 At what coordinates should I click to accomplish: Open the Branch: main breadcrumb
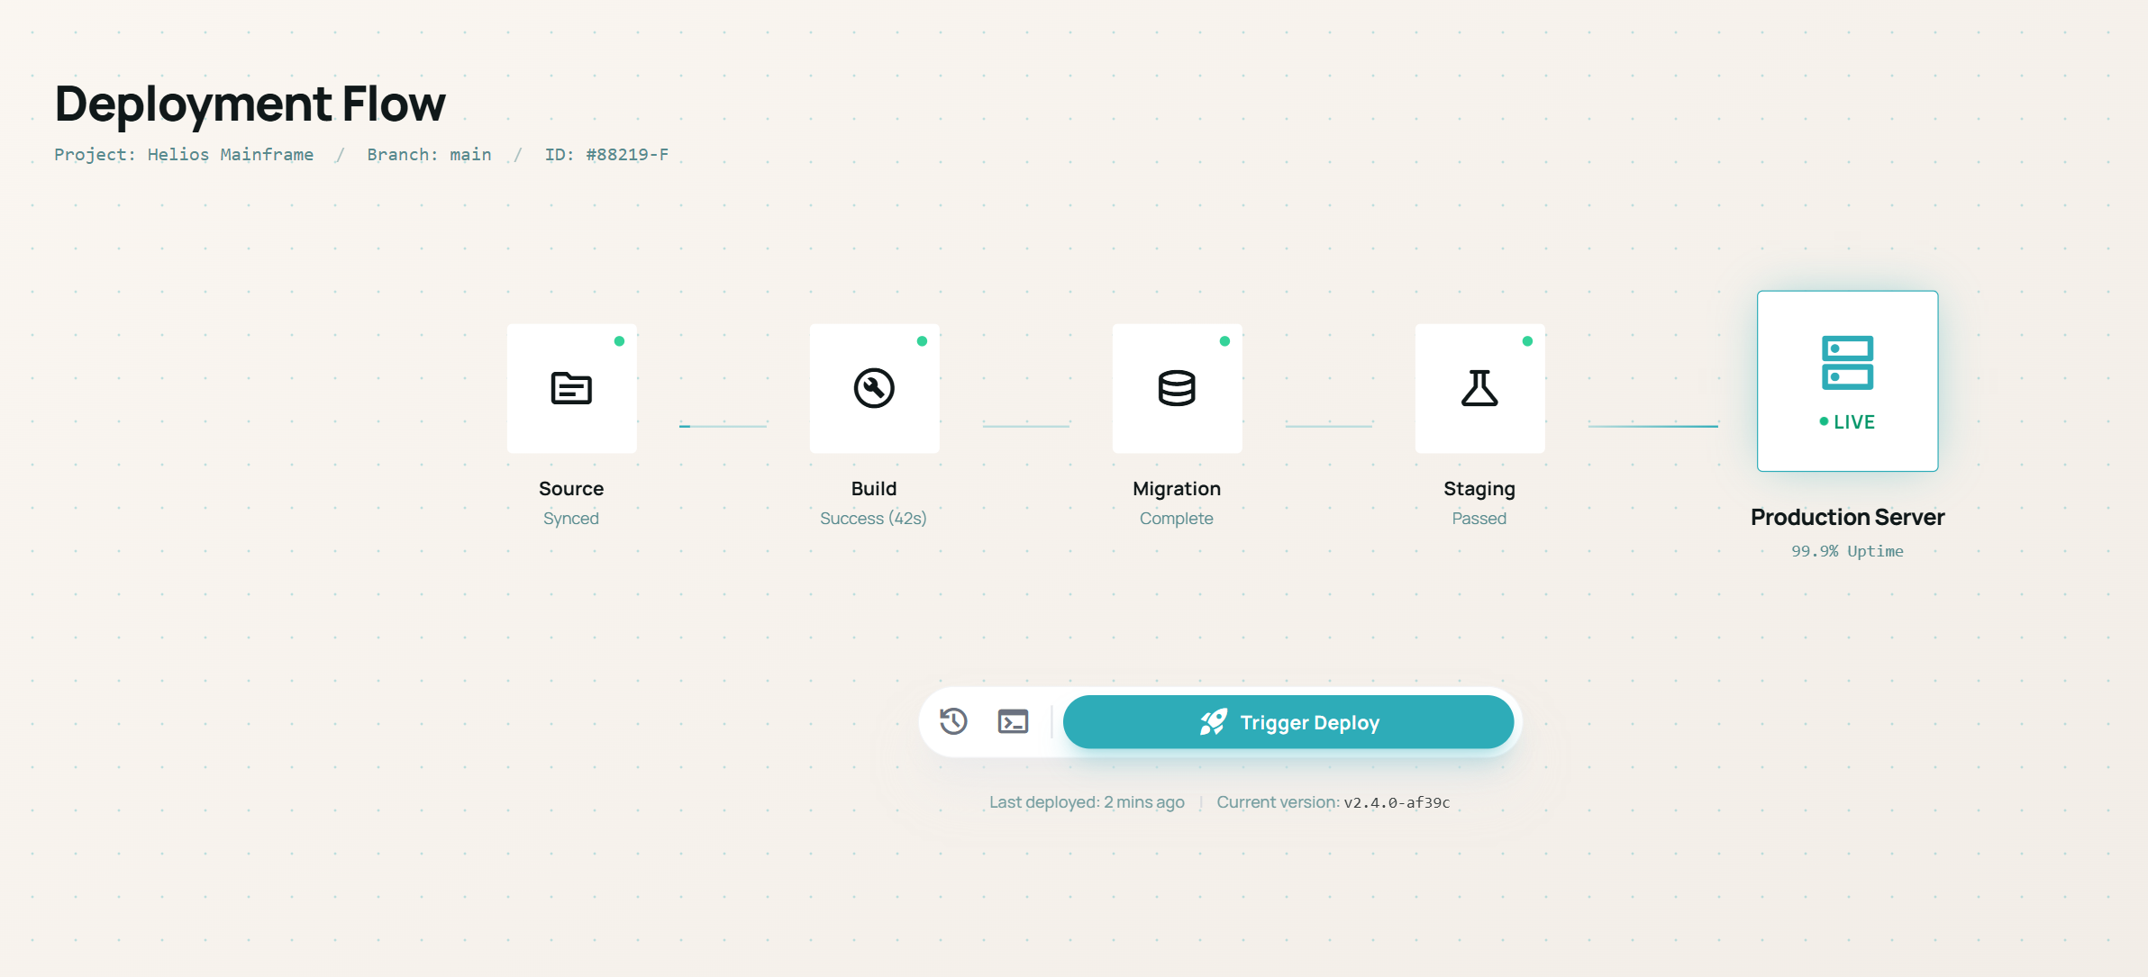(428, 154)
